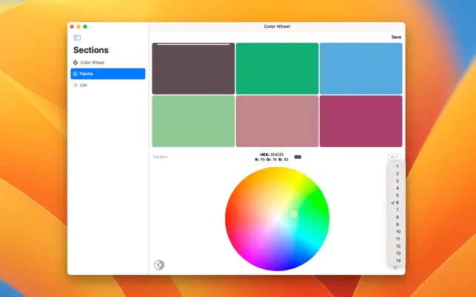This screenshot has height=297, width=476.
Task: Click the green zoom window button
Action: (85, 27)
